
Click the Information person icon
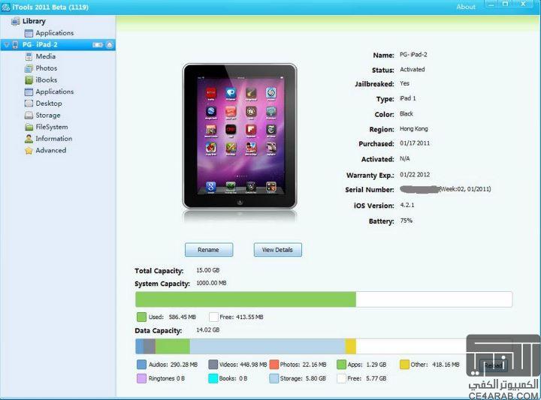[x=29, y=139]
